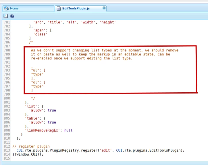
Task: Click line number 786
Action: click(7, 42)
